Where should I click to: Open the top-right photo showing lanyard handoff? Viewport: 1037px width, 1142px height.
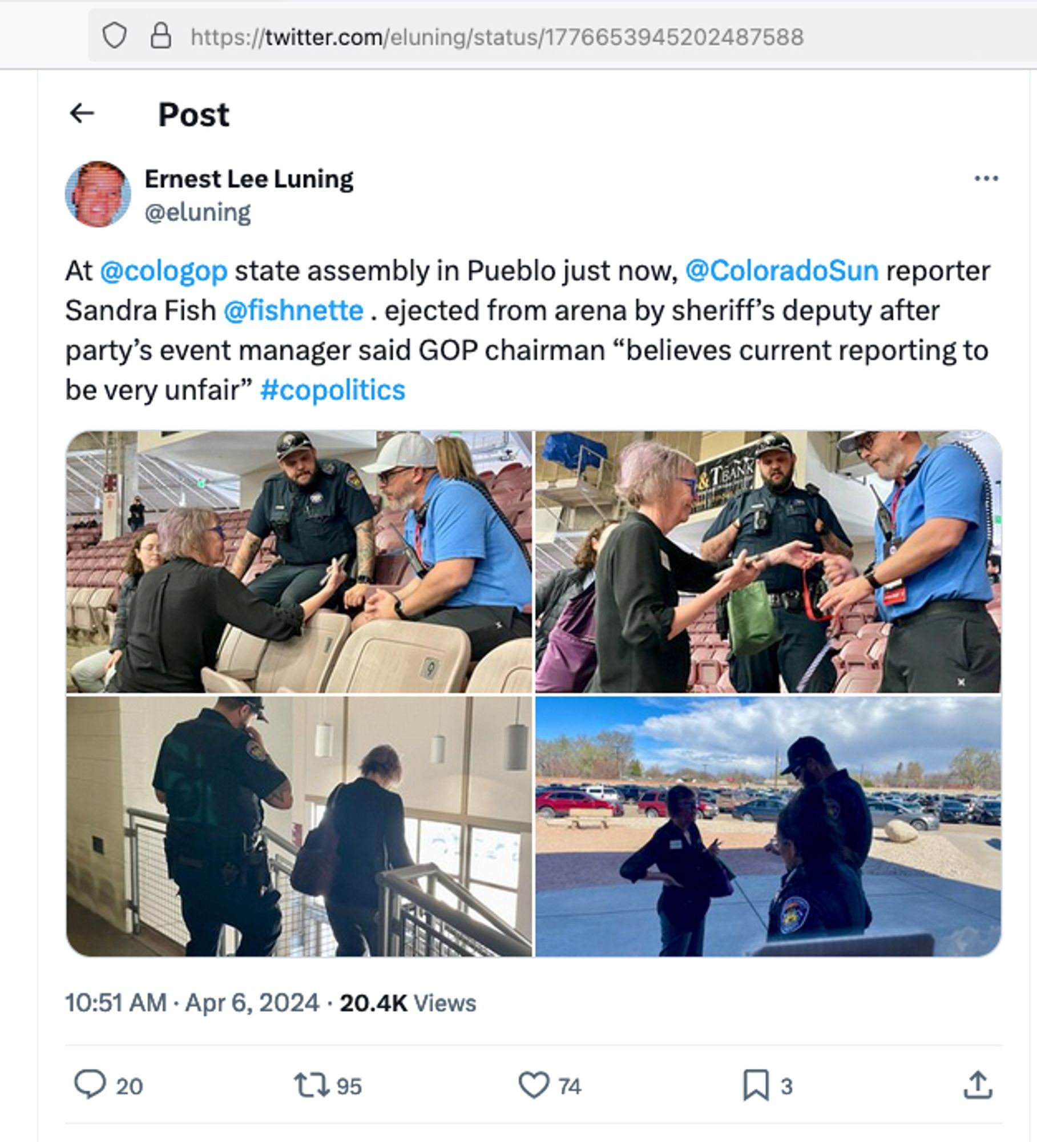[x=768, y=562]
